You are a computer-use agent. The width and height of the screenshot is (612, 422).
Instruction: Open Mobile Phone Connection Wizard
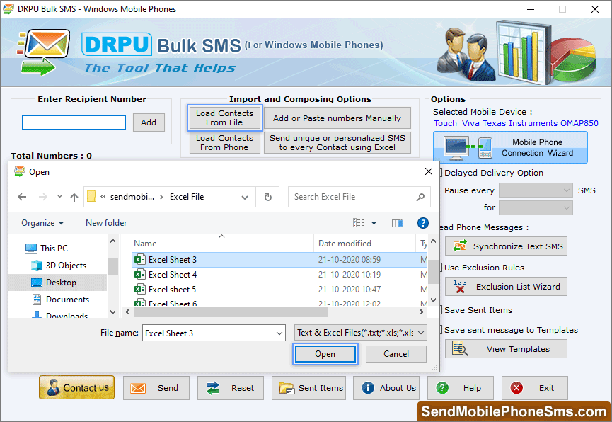coord(510,147)
